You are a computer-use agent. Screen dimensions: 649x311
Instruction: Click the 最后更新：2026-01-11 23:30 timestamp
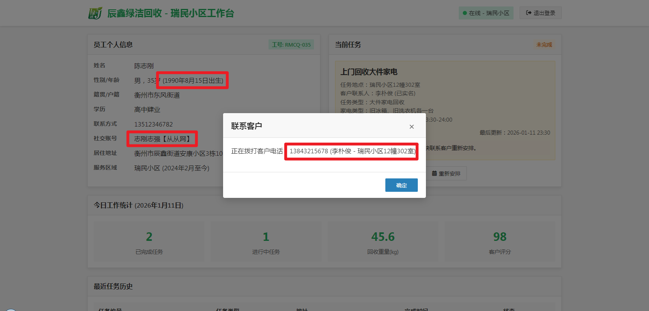click(x=515, y=133)
